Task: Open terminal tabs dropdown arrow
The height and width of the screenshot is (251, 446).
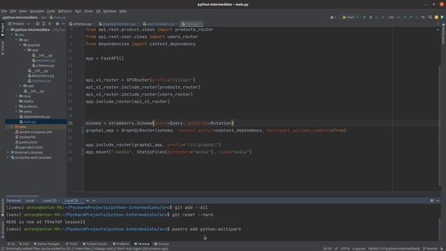Action: tap(93, 201)
